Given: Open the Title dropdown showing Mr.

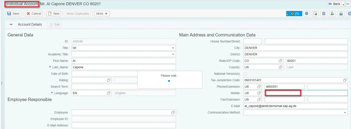Looking at the screenshot, I should coord(173,48).
